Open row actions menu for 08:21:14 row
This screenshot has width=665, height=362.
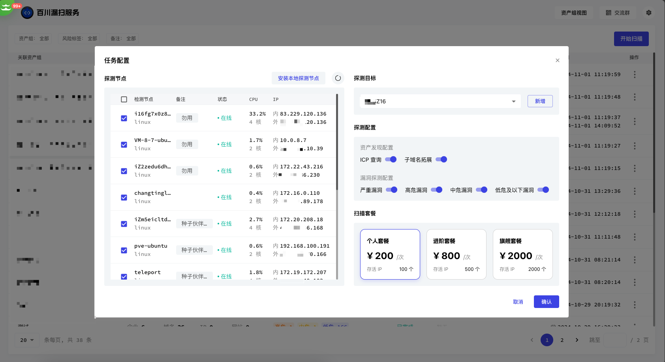[x=635, y=259]
